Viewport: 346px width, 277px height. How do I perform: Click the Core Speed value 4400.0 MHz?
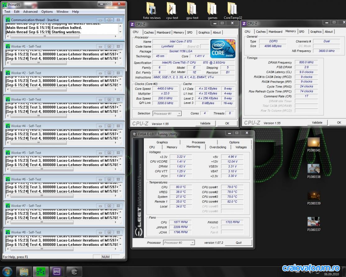click(x=165, y=89)
